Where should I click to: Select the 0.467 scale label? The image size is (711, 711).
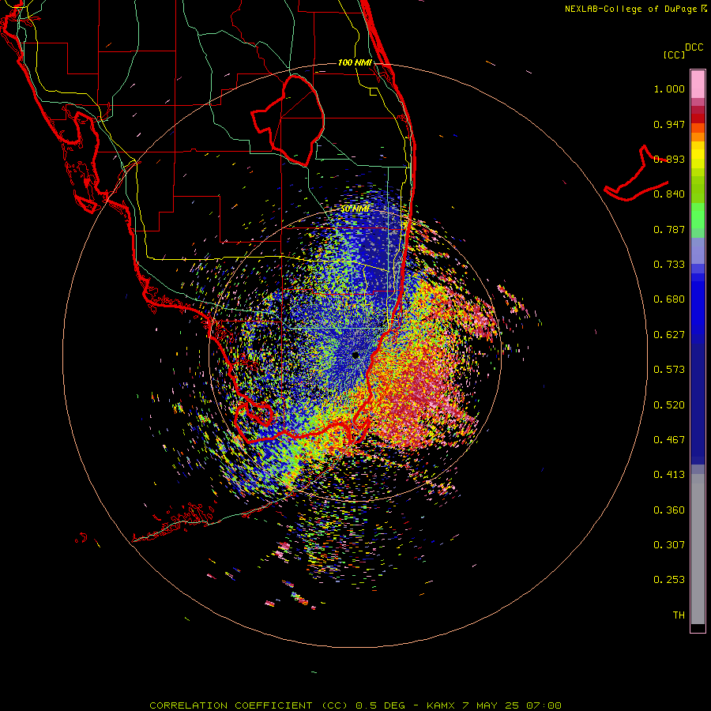coord(669,440)
